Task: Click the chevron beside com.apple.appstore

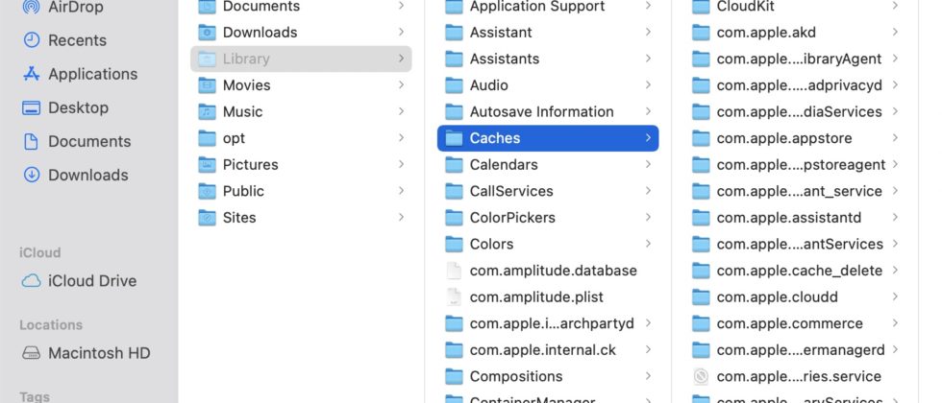Action: point(895,138)
